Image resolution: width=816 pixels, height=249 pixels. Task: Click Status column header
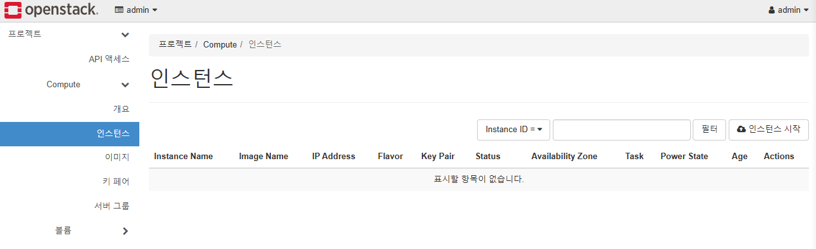[x=488, y=157]
